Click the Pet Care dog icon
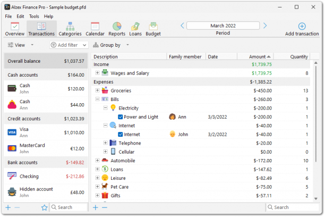Image resolution: width=325 pixels, height=217 pixels. click(x=105, y=186)
